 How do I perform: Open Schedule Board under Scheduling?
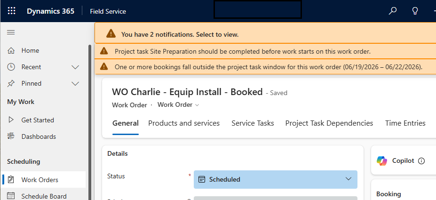coord(43,196)
